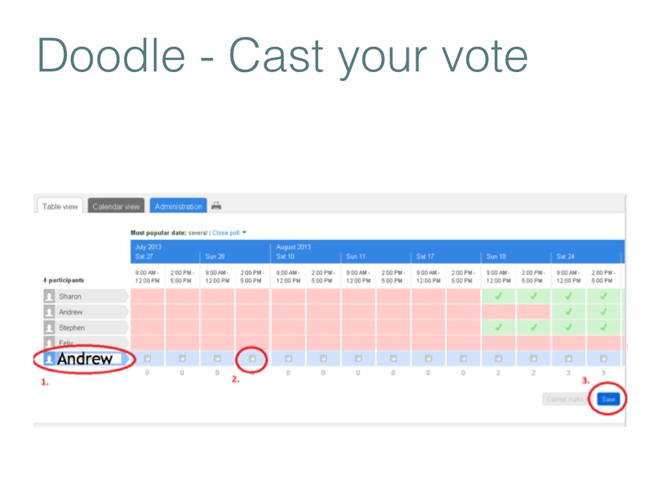This screenshot has height=486, width=665.
Task: Click the printer icon beside Administration
Action: pos(216,206)
